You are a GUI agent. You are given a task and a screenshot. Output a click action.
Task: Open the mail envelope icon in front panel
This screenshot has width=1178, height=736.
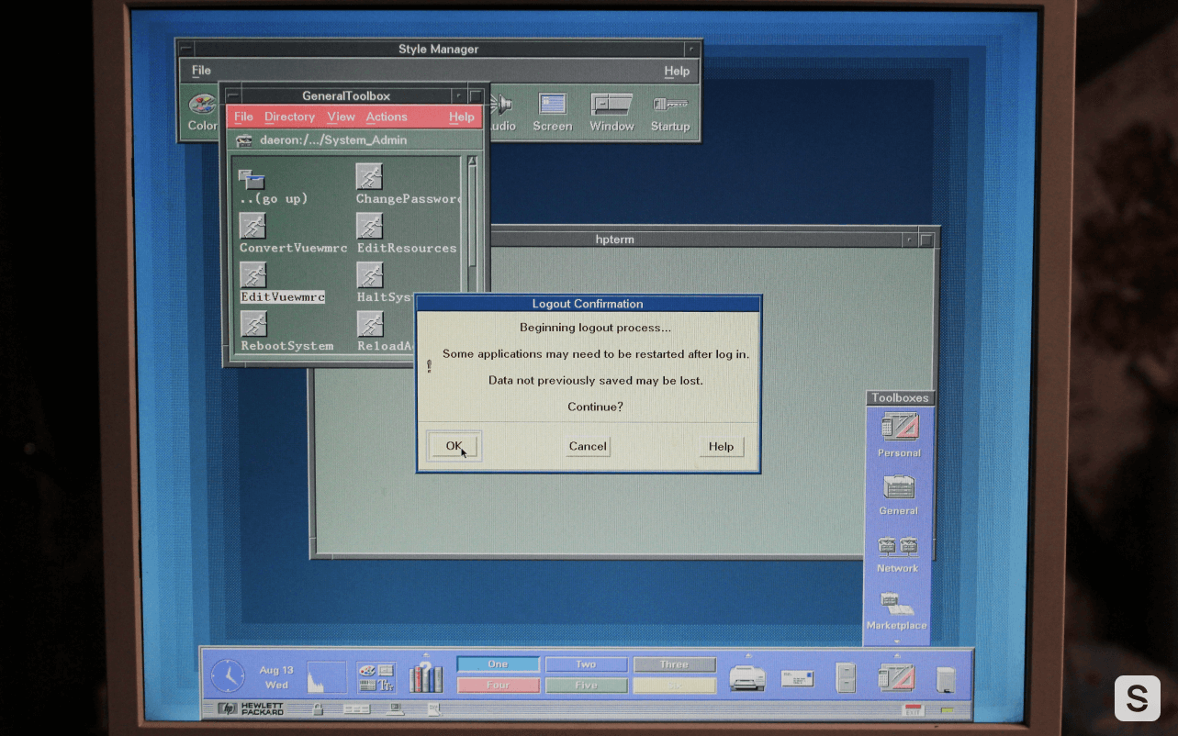point(798,678)
